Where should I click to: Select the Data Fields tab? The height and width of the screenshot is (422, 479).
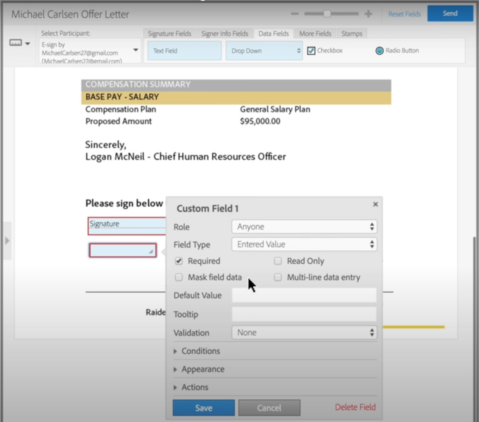click(273, 34)
